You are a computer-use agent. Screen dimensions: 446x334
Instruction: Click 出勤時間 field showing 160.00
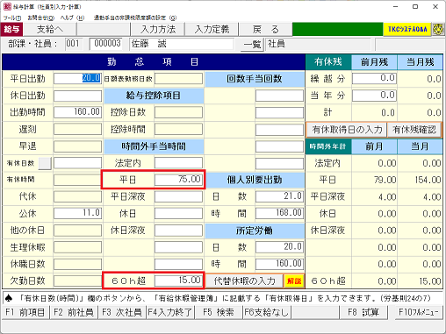[x=77, y=112]
